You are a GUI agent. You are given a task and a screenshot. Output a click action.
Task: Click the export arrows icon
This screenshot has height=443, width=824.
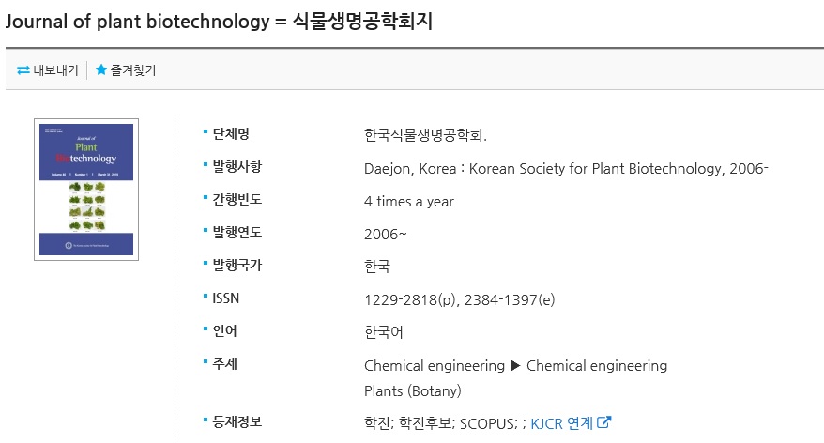tap(23, 70)
